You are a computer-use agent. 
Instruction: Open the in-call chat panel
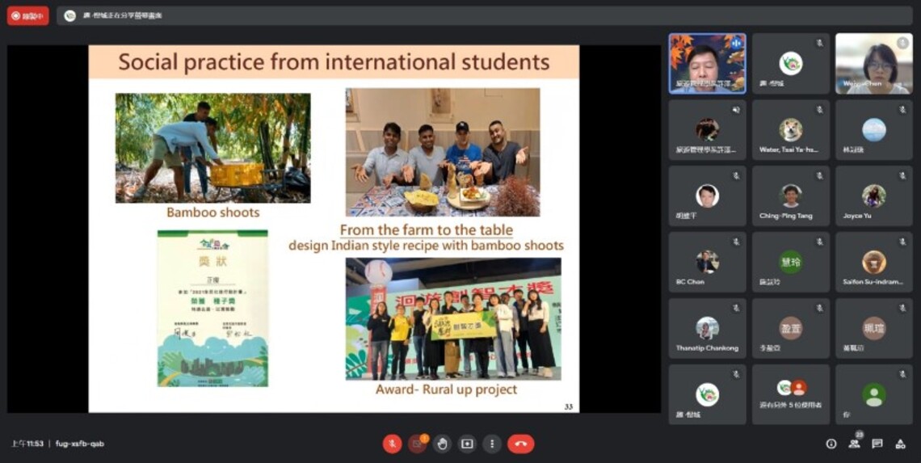tap(877, 444)
